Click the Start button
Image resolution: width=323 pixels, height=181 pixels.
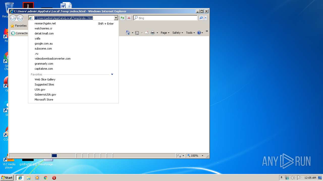(7, 177)
